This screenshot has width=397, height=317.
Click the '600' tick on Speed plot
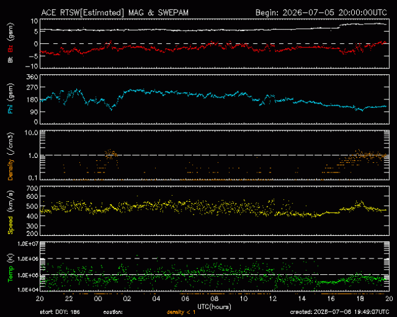point(32,196)
